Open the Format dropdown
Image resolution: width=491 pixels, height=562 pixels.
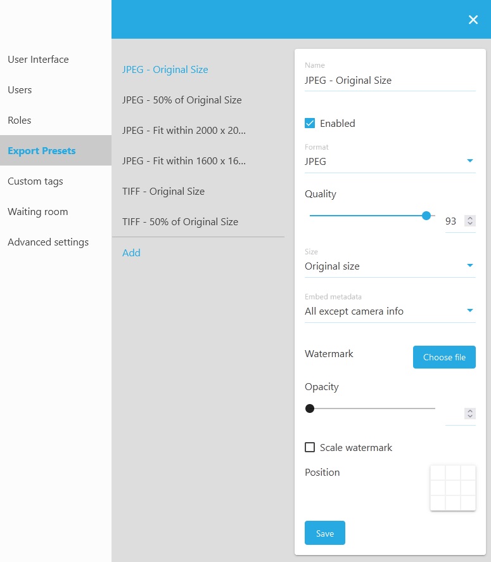390,162
